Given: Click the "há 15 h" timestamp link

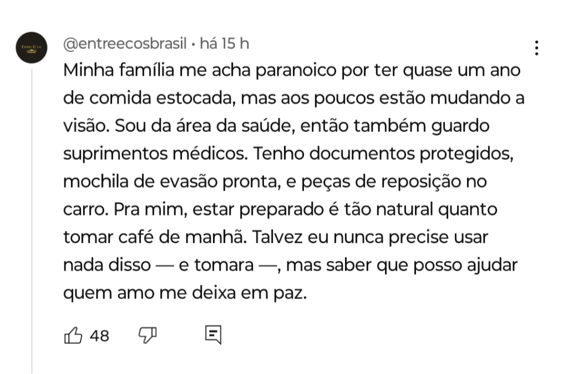Looking at the screenshot, I should click(224, 44).
